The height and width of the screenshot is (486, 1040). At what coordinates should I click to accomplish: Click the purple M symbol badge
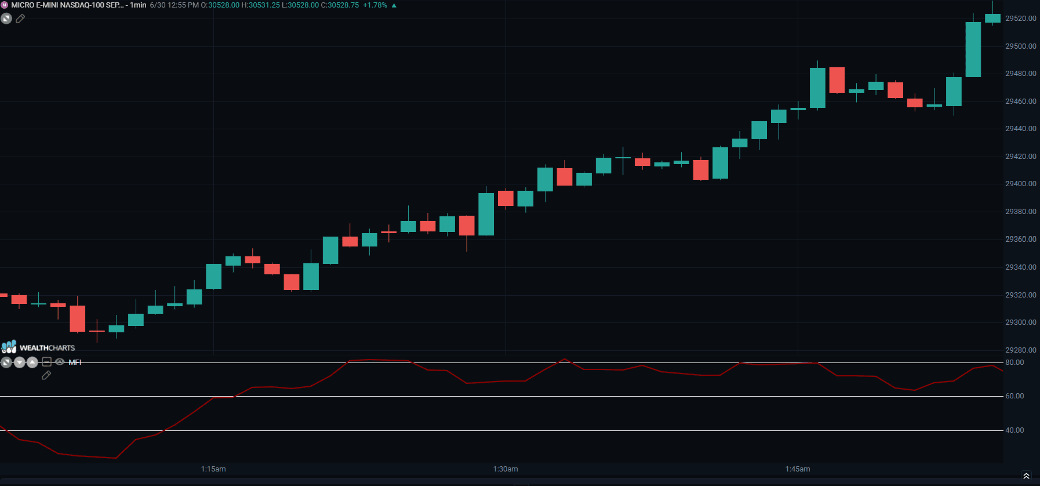[5, 5]
